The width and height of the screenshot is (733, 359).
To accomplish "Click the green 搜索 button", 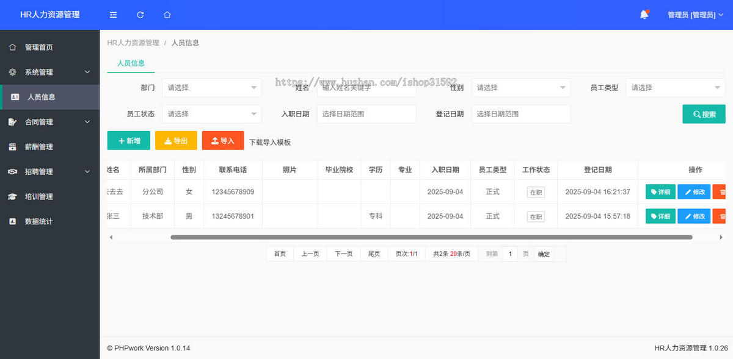I will (704, 114).
